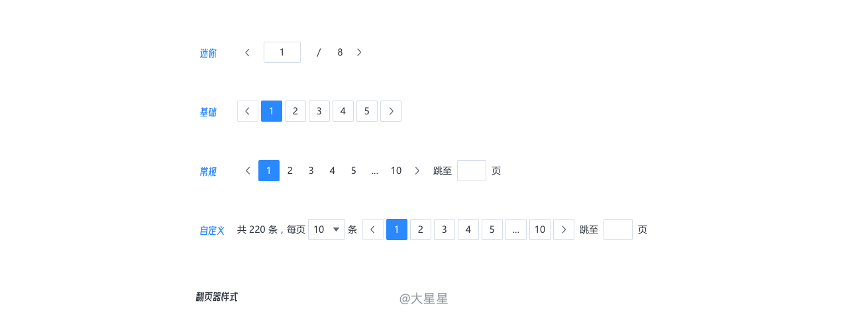Click the 跳至 input box in 常规 pager
The width and height of the screenshot is (848, 332).
pos(472,171)
